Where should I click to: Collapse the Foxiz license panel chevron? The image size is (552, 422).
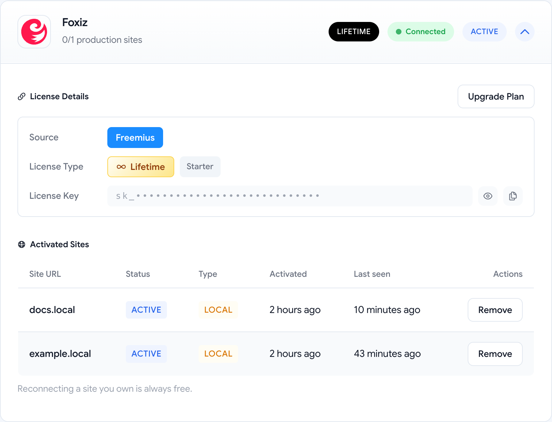525,32
